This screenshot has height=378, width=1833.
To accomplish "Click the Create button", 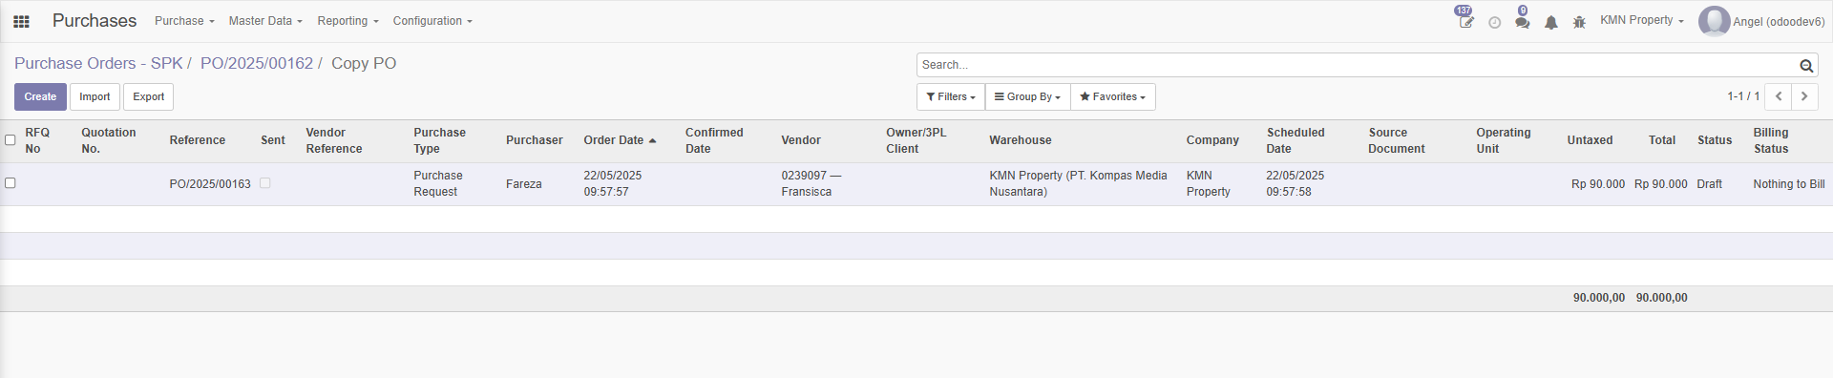I will (x=40, y=96).
